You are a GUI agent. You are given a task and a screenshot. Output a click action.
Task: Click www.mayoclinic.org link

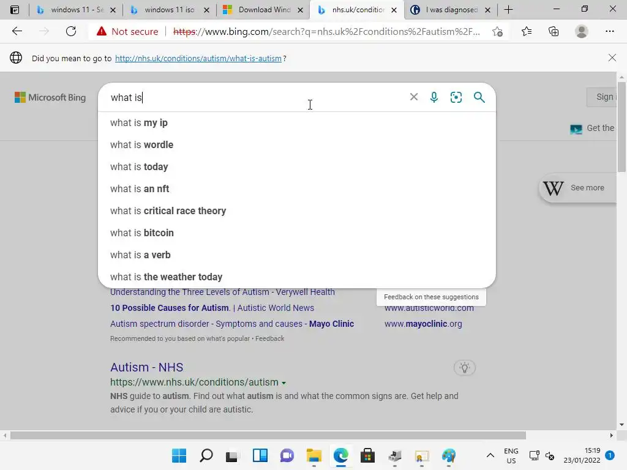click(x=423, y=324)
